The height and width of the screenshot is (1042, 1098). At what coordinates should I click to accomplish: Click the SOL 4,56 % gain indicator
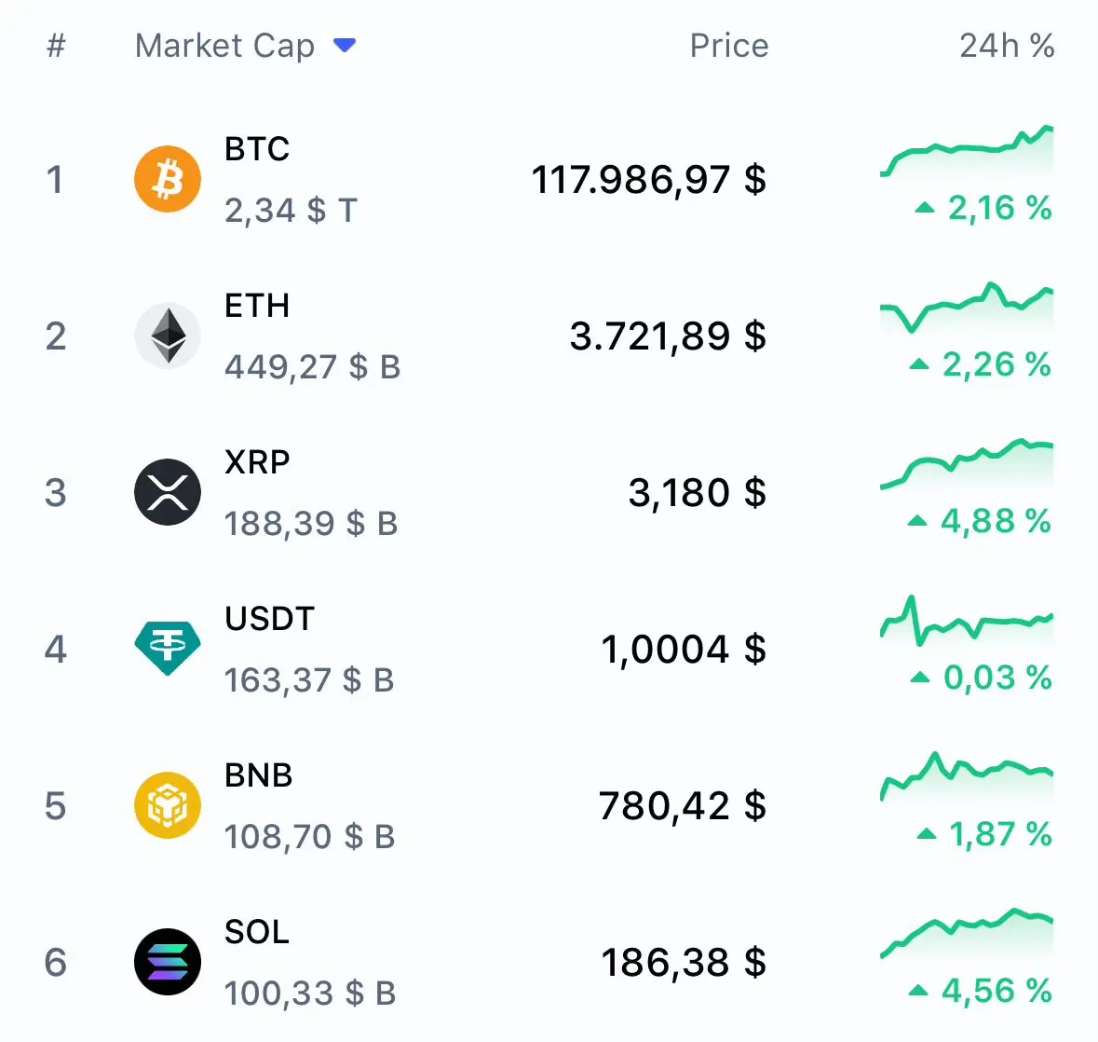[x=981, y=990]
